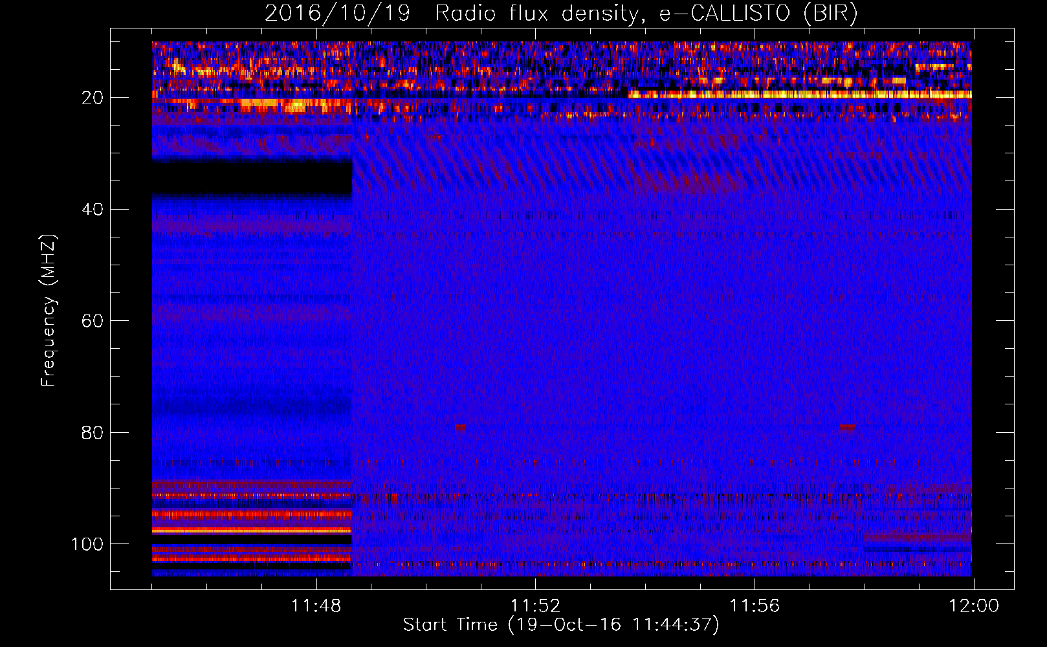The width and height of the screenshot is (1047, 647).
Task: Click the bright yellow band at 20 MHz on the right
Action: pos(800,94)
